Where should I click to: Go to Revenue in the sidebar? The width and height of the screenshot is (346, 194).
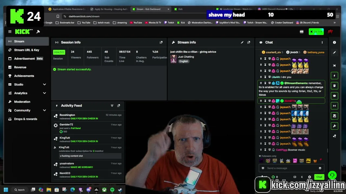(27, 67)
